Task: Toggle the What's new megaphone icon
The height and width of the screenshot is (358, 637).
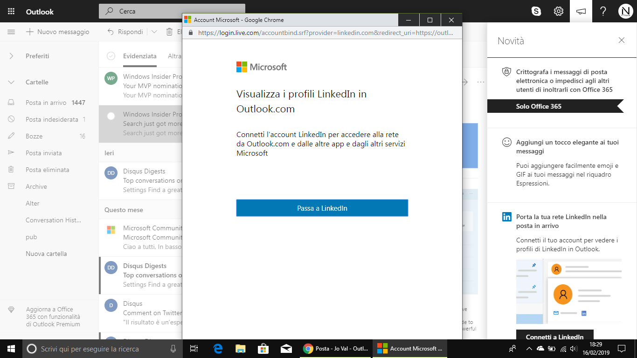Action: pyautogui.click(x=581, y=12)
